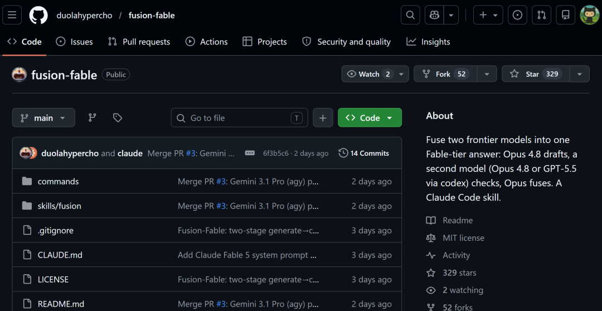Expand the Star lists dropdown arrow

(x=580, y=74)
